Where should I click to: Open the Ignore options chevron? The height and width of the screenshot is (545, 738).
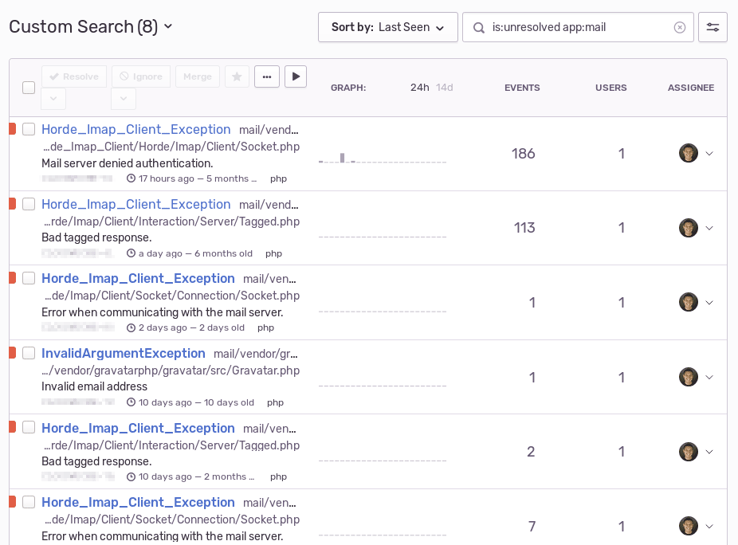[124, 99]
